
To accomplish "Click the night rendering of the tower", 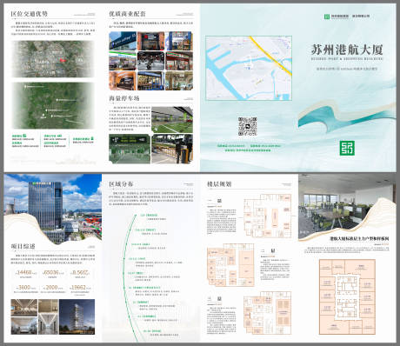I will 77,316.
